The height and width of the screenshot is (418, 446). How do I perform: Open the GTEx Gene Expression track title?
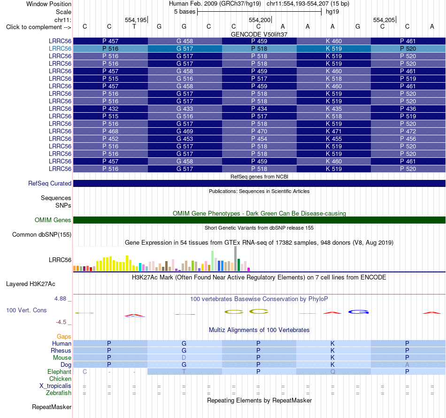pos(259,243)
